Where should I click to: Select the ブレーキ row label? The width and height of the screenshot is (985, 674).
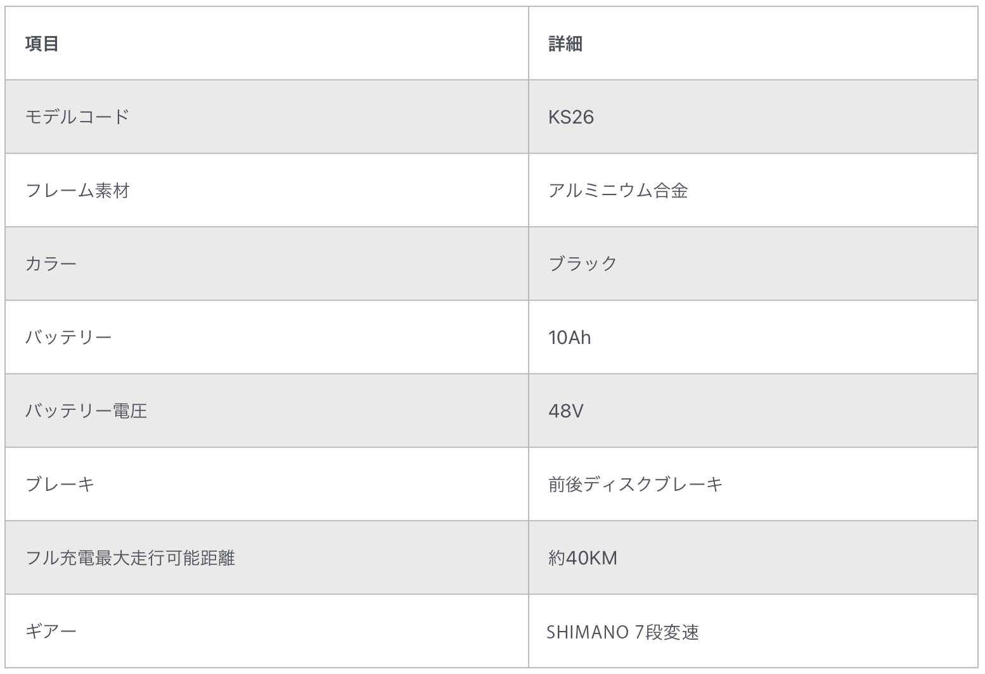(x=60, y=484)
